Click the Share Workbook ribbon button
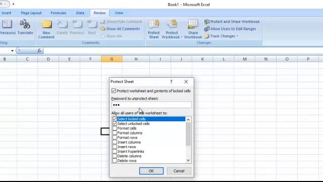Viewport: 323px width, 182px height. 193,29
